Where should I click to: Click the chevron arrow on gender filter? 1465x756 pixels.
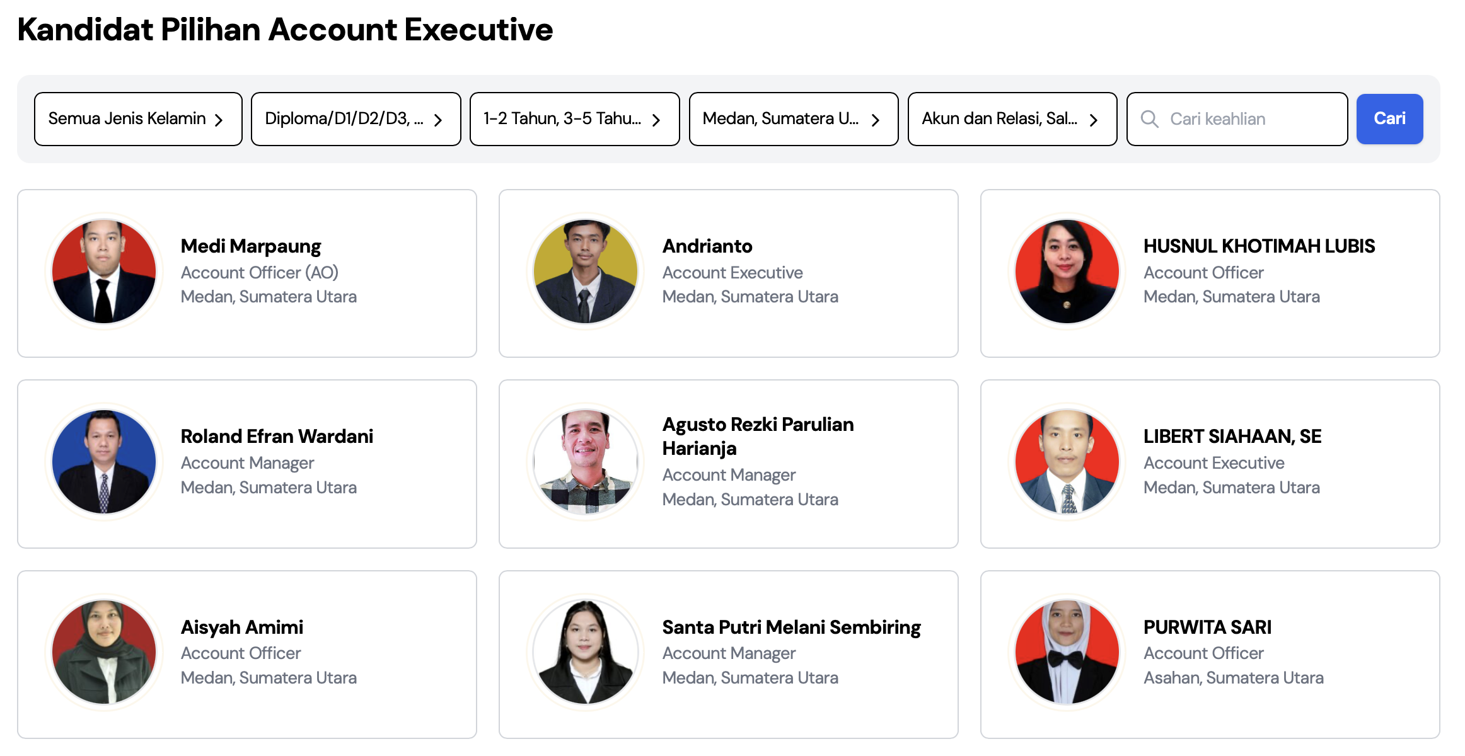click(x=219, y=120)
